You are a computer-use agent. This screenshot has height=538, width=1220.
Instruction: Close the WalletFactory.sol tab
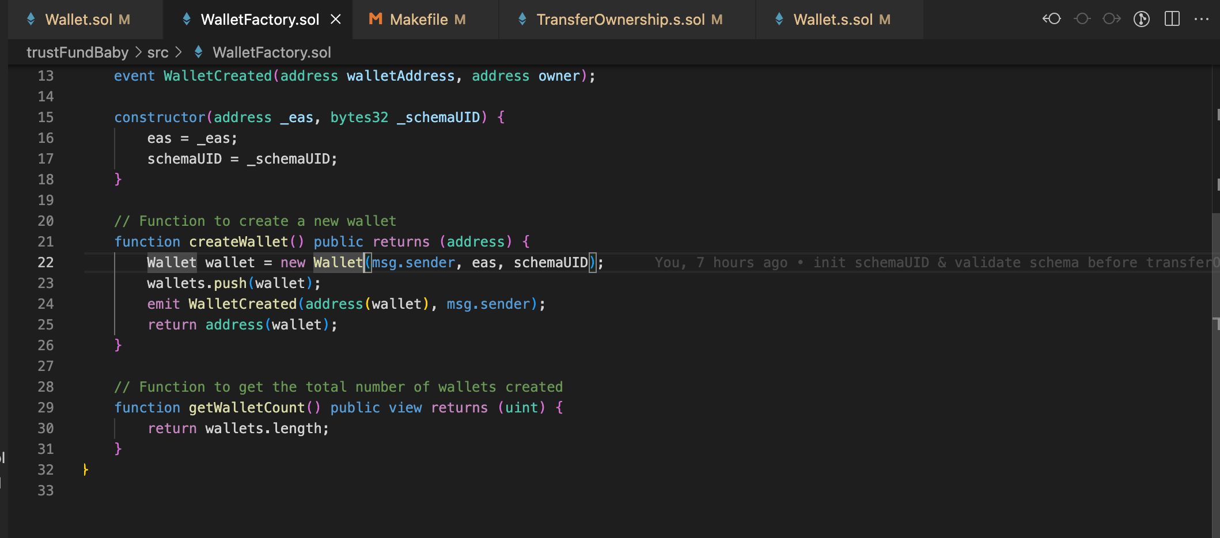point(336,20)
